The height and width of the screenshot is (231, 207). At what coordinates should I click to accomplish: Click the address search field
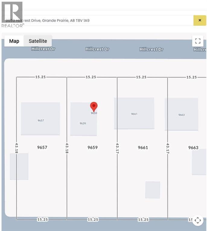tap(99, 20)
